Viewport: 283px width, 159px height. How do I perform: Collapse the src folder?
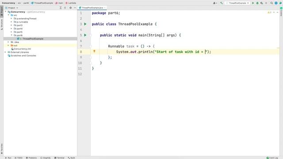[8, 15]
